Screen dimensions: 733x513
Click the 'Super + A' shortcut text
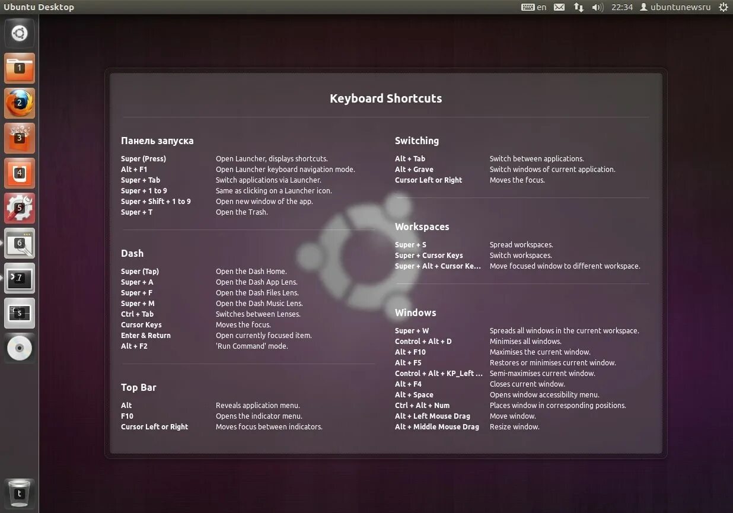(137, 282)
